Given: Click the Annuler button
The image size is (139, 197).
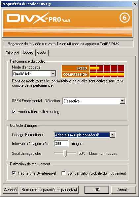Looking at the screenshot, I should click(x=123, y=189).
